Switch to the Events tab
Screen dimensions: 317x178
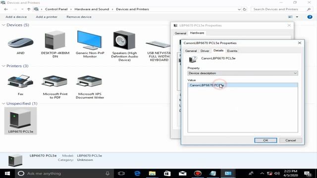(x=232, y=51)
